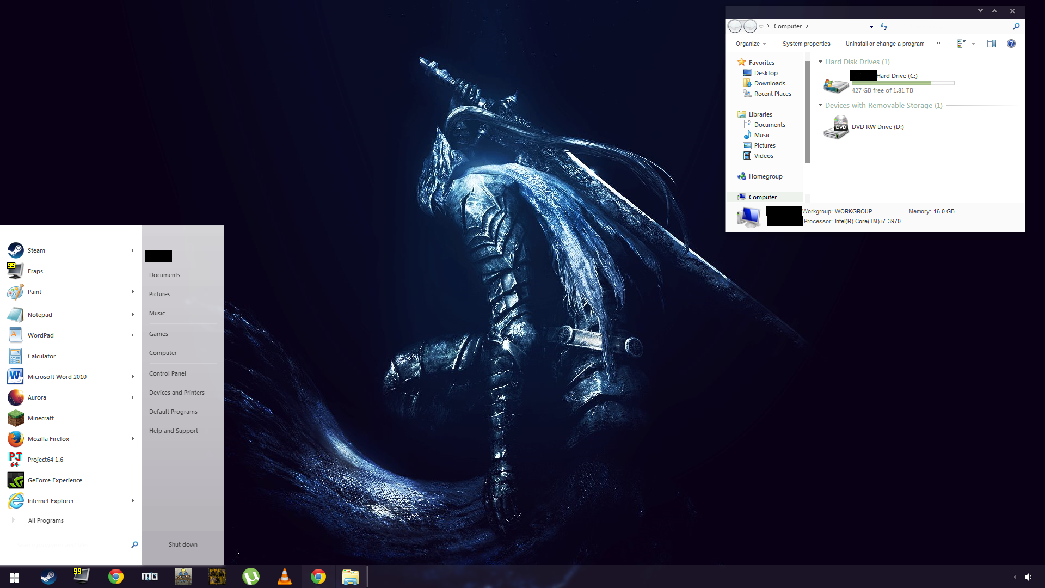
Task: Open Steam from the taskbar
Action: pyautogui.click(x=48, y=577)
